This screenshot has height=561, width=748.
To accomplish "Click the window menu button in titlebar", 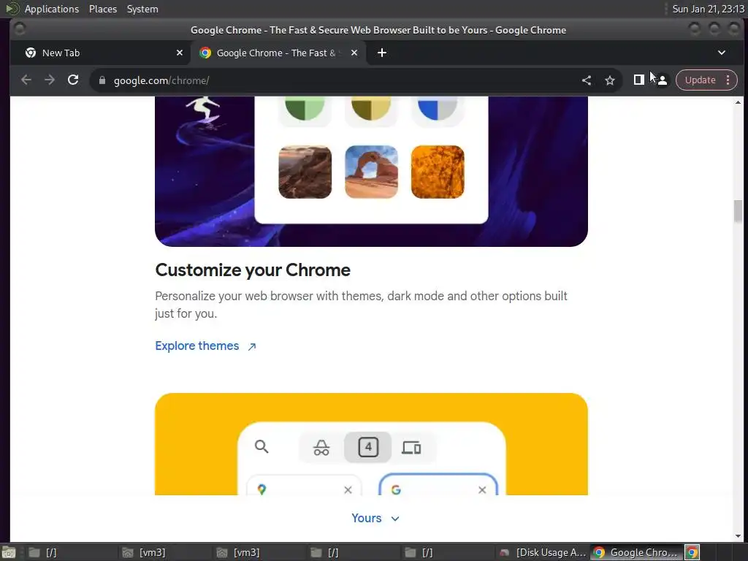I will [x=20, y=29].
